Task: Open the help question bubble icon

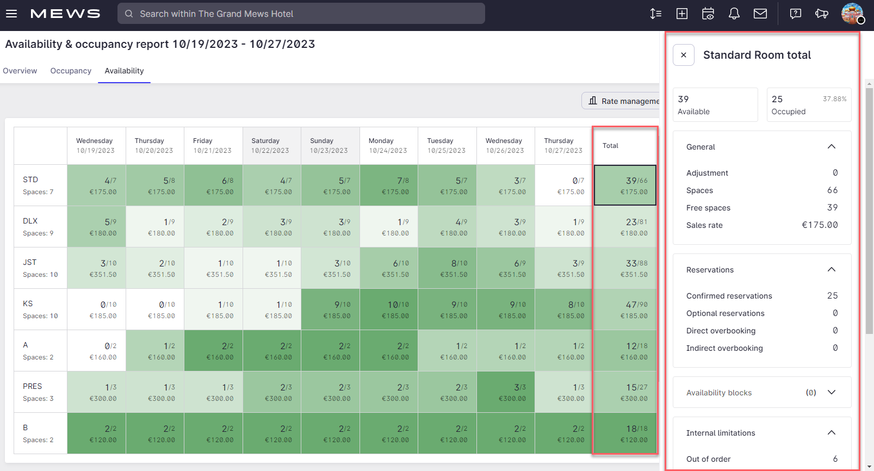Action: 796,14
